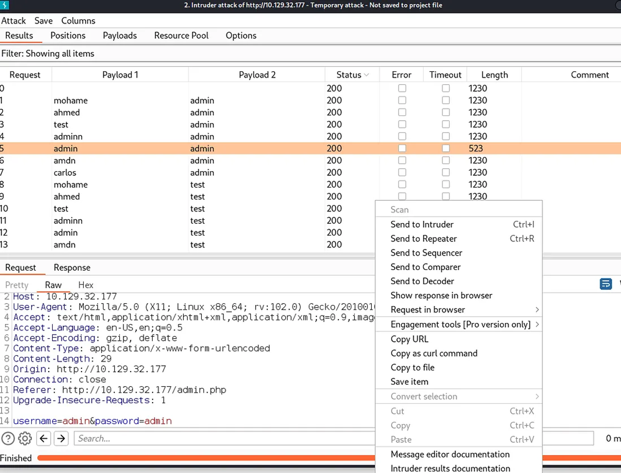Open the filter bar showing all items

[x=310, y=54]
